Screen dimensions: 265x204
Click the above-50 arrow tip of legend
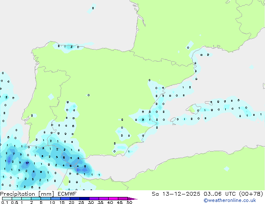click(132, 199)
